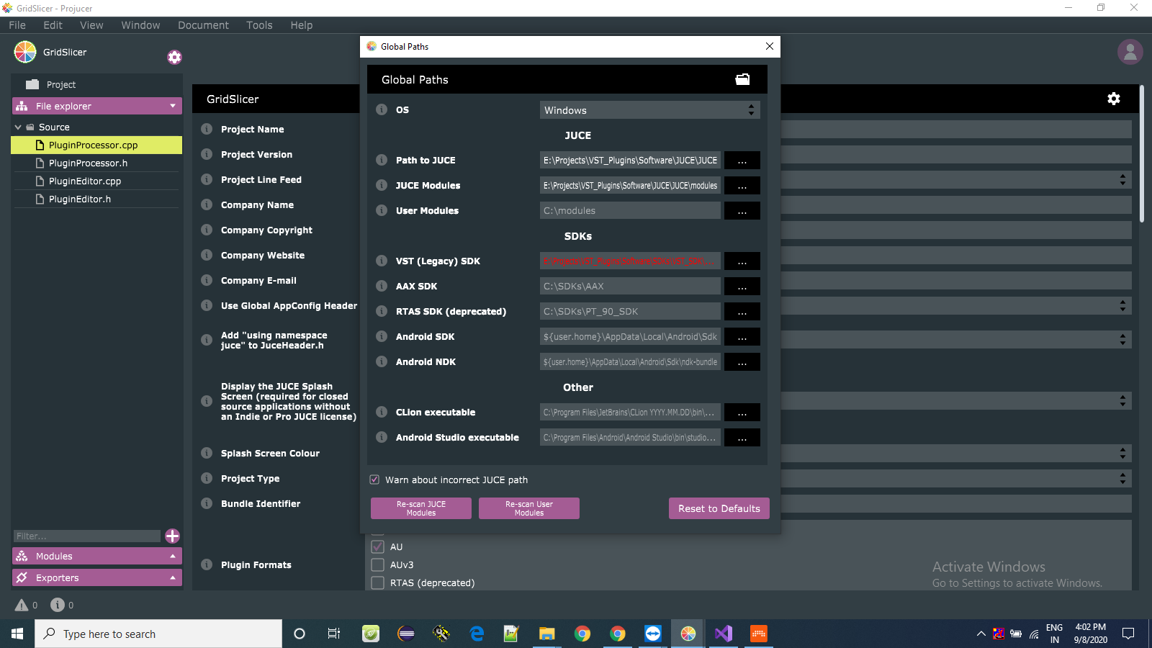1152x648 pixels.
Task: Click the User Modules path field
Action: (630, 210)
